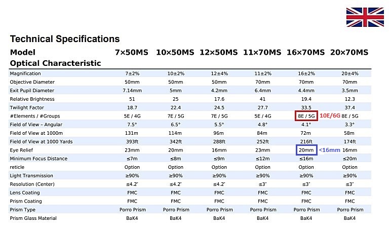Click the reticle row label
Image resolution: width=390 pixels, height=230 pixels.
(x=17, y=167)
